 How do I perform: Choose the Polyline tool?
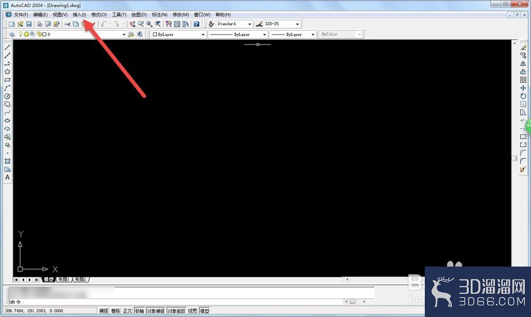[x=7, y=64]
